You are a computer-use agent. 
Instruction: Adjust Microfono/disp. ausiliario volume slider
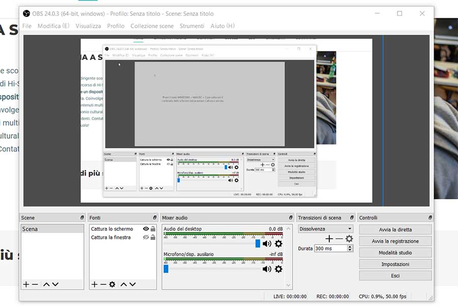coord(166,269)
